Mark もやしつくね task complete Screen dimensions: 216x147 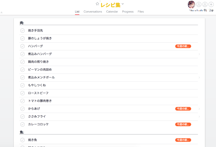click(x=22, y=85)
